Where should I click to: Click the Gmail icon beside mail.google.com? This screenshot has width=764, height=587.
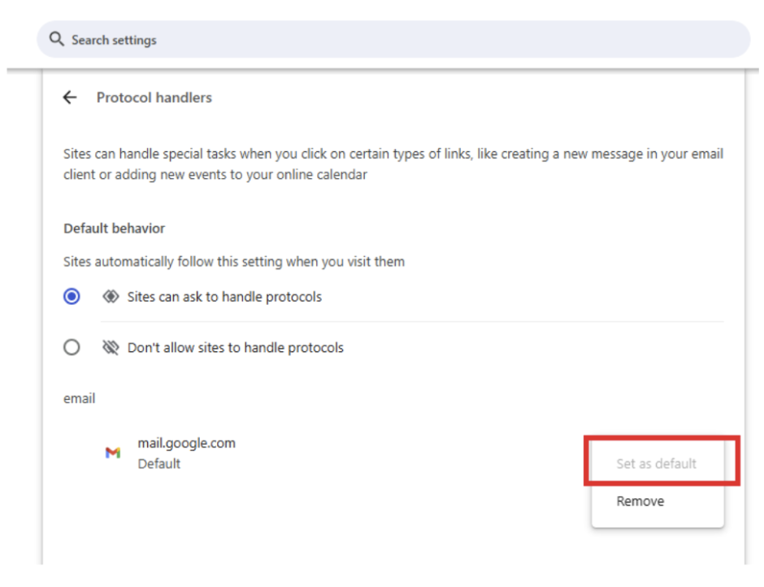[x=113, y=453]
